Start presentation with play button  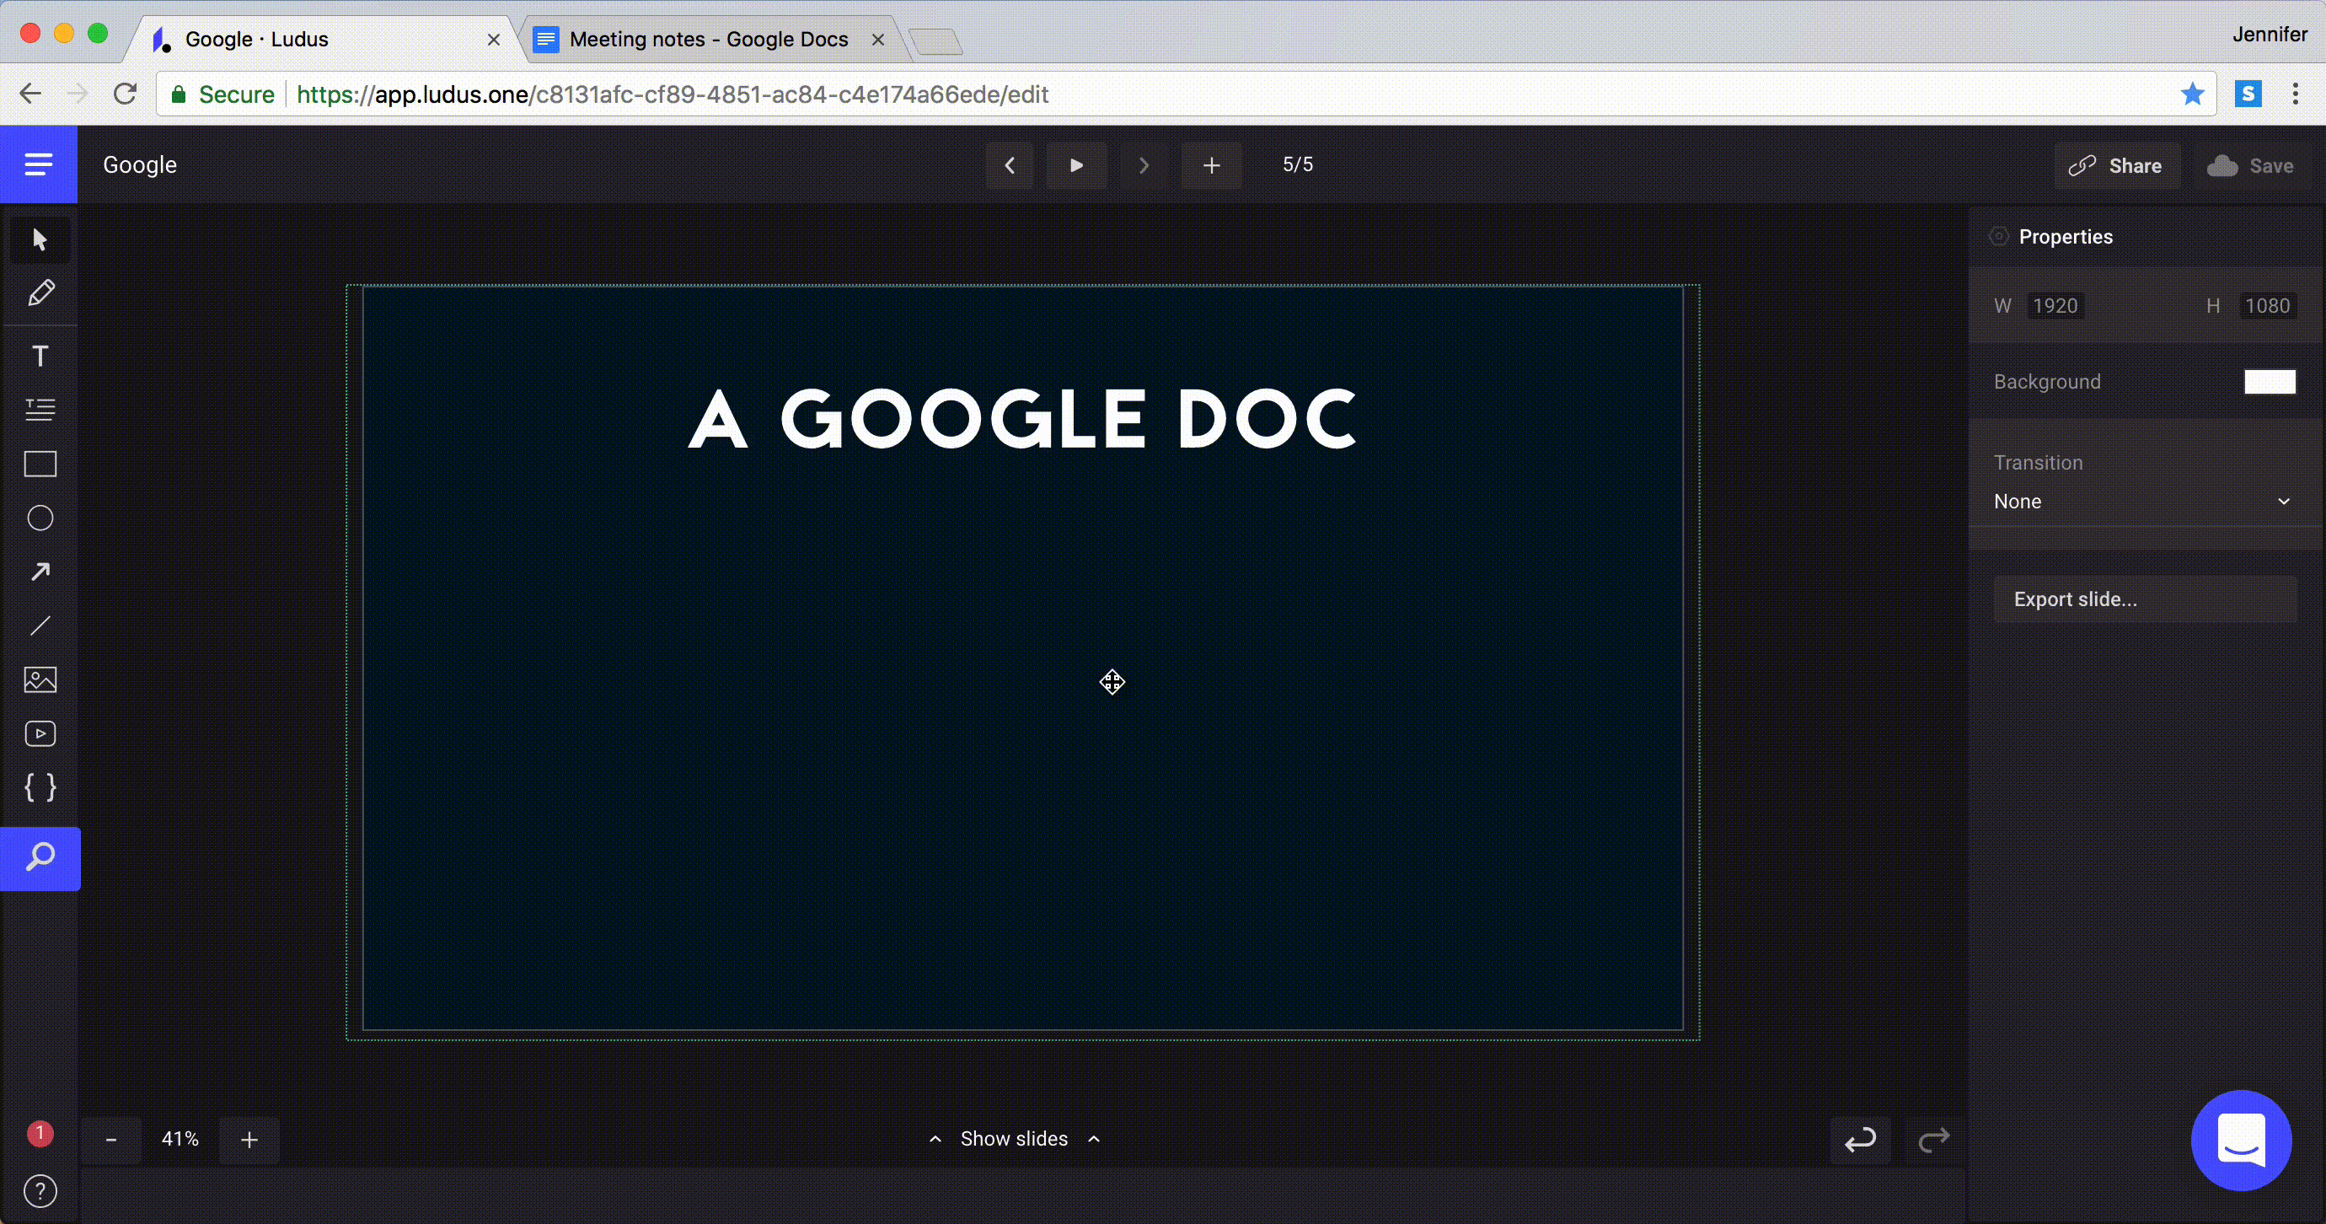tap(1076, 165)
